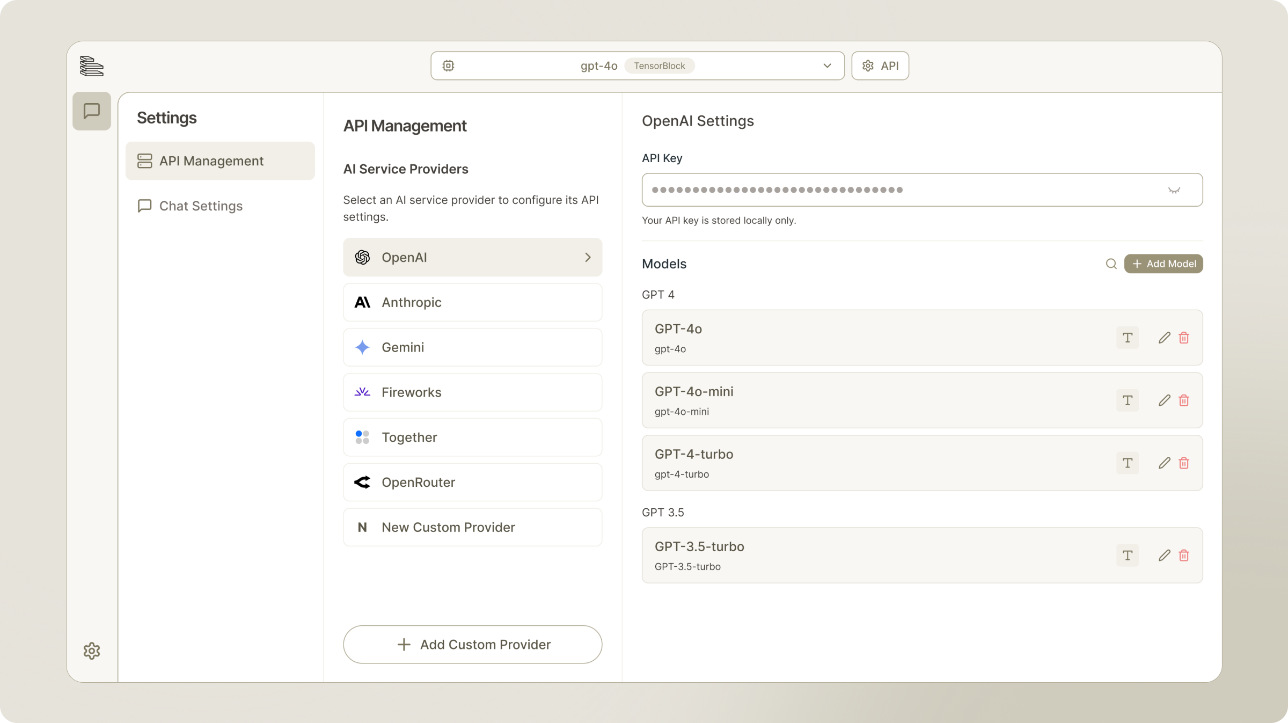Edit the GPT-3.5-turbo model

point(1164,555)
